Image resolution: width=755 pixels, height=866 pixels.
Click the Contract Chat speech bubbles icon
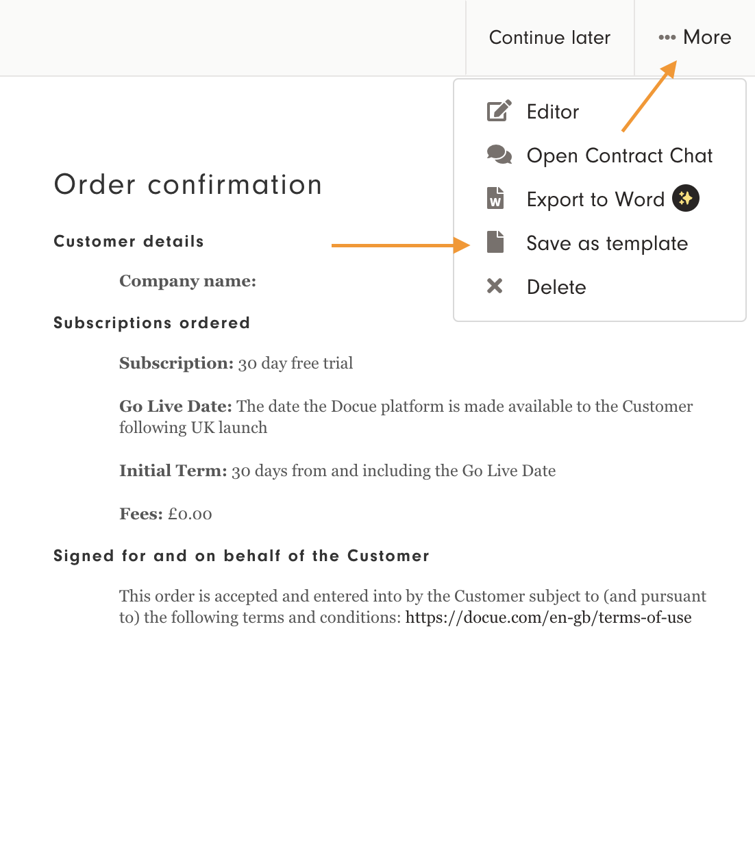(499, 155)
